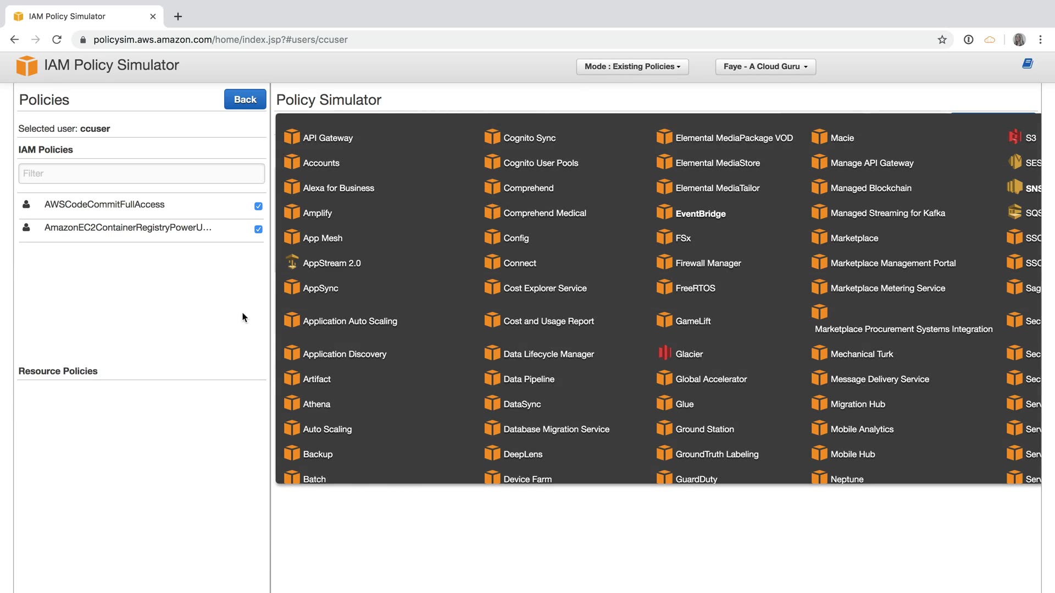Choose Database Migration Service entry

556,429
